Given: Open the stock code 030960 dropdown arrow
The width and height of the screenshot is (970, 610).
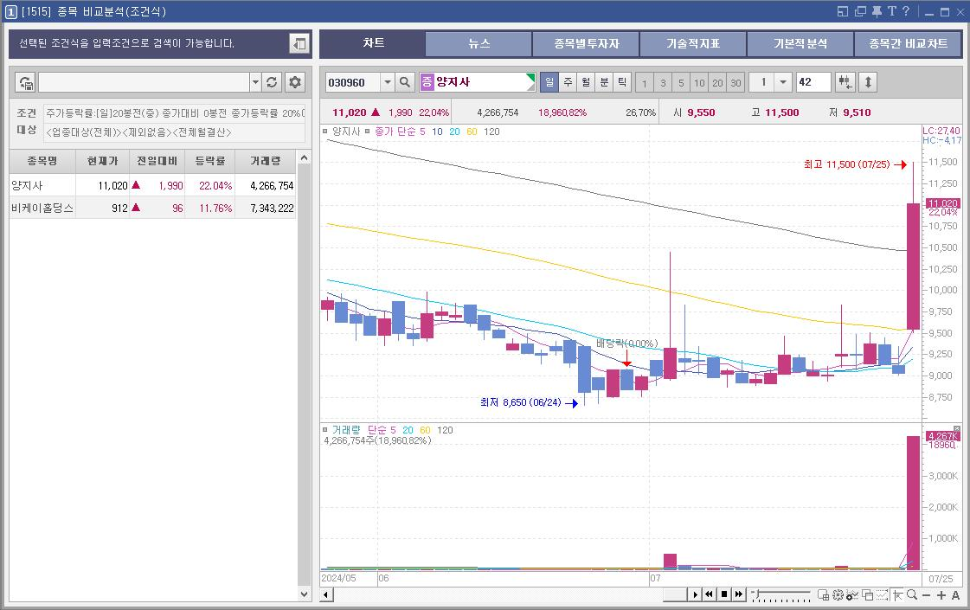Looking at the screenshot, I should tap(388, 82).
